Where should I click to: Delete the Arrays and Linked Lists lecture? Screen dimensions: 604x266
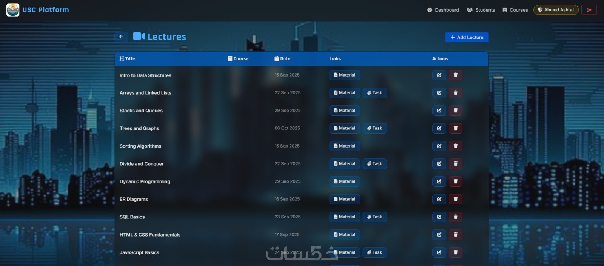456,93
